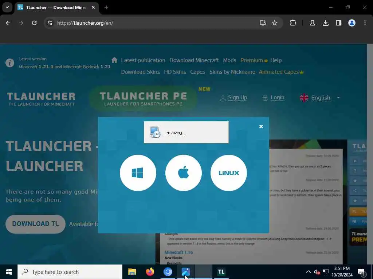Click the TLauncher PE banner button

pyautogui.click(x=143, y=98)
